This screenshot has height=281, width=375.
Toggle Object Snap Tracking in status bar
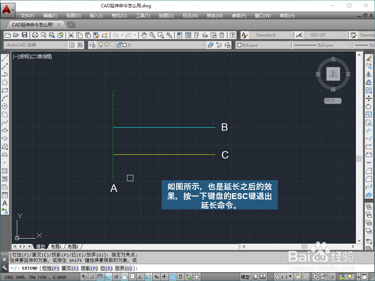[140, 277]
